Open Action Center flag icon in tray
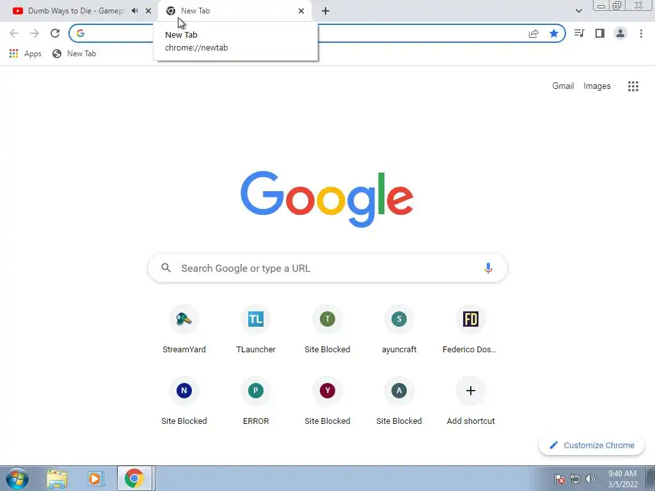Viewport: 655px width, 491px height. pos(560,479)
